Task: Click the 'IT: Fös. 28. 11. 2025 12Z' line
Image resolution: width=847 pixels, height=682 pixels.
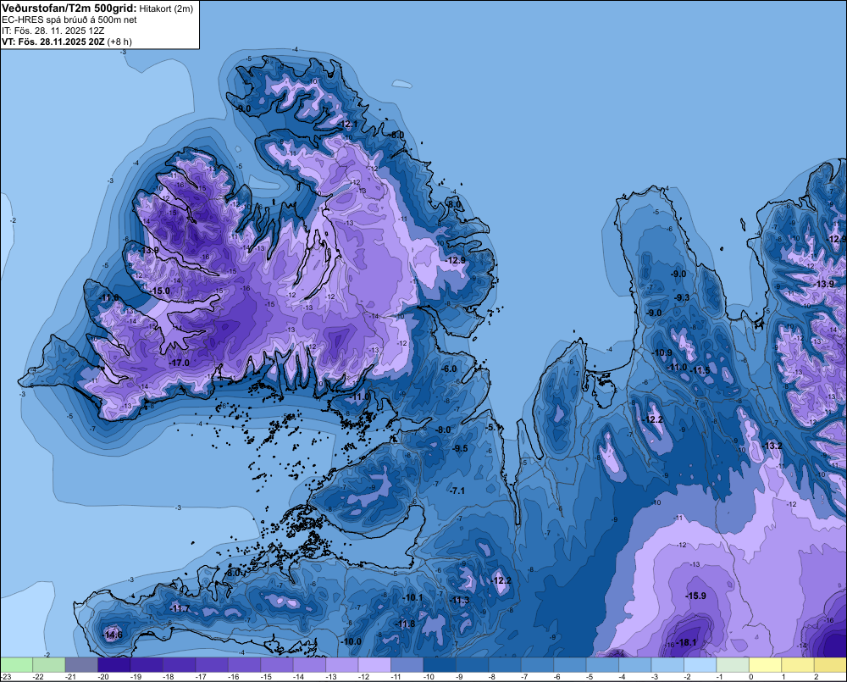Action: (53, 30)
